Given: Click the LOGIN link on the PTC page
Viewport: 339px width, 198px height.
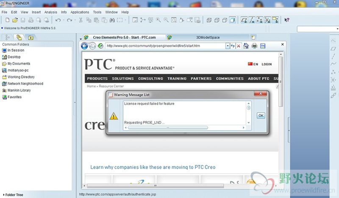Looking at the screenshot, I should [x=267, y=64].
